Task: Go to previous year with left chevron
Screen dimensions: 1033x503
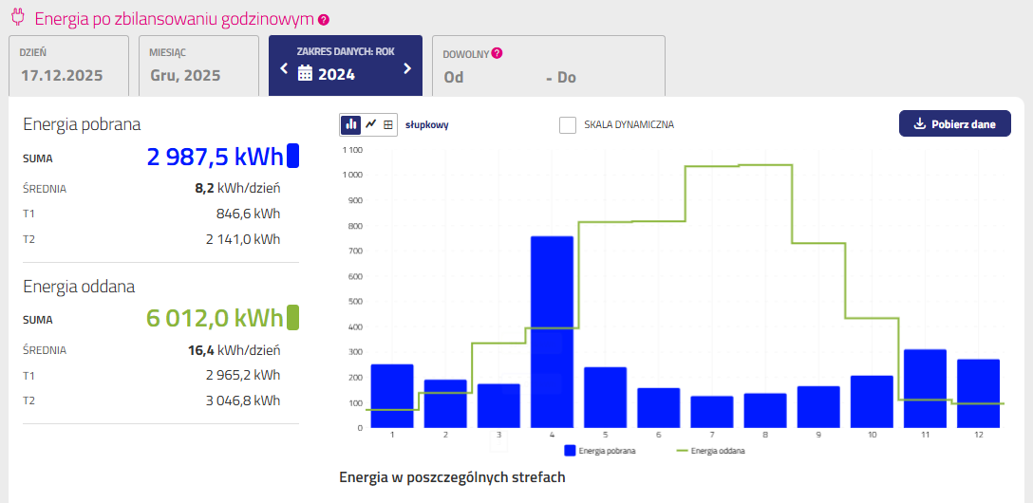Action: click(x=283, y=68)
